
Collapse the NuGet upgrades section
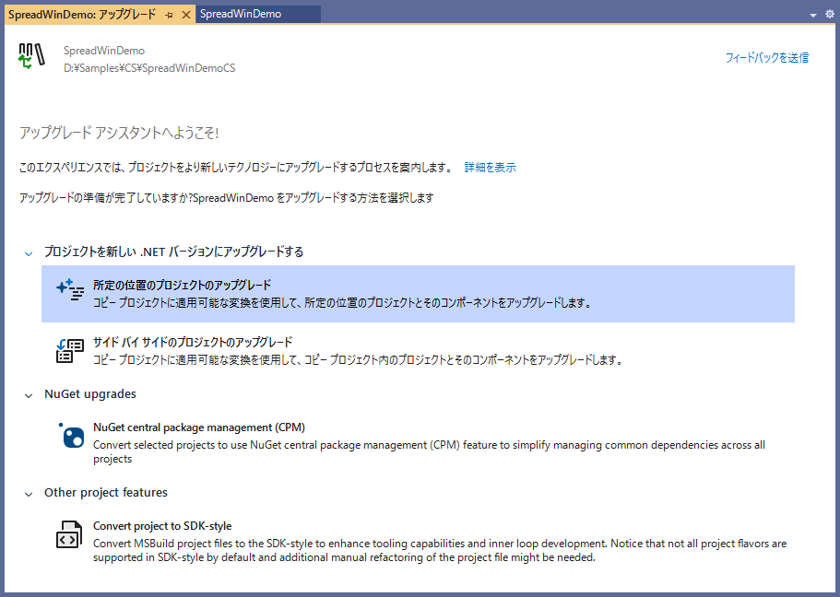click(29, 395)
